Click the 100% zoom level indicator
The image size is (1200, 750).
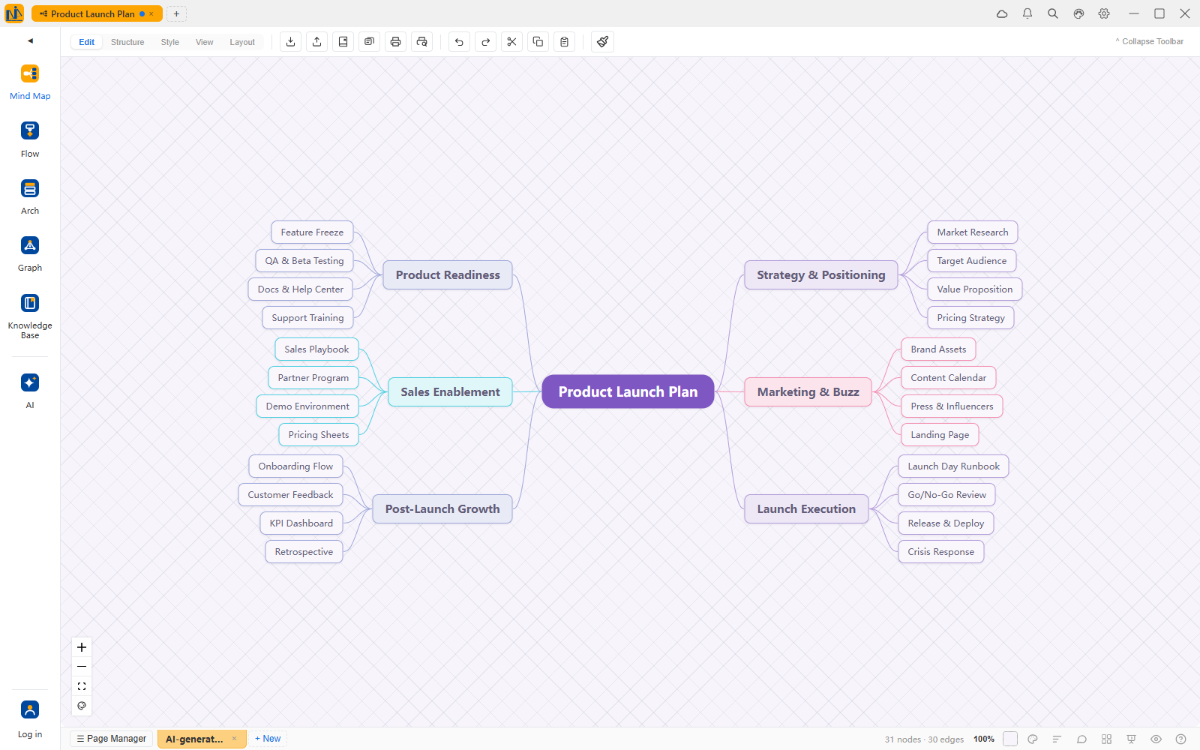pos(984,739)
